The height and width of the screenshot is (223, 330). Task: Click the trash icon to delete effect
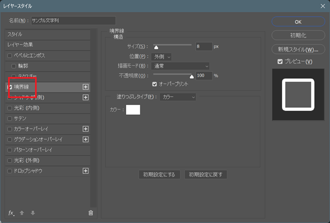point(91,213)
